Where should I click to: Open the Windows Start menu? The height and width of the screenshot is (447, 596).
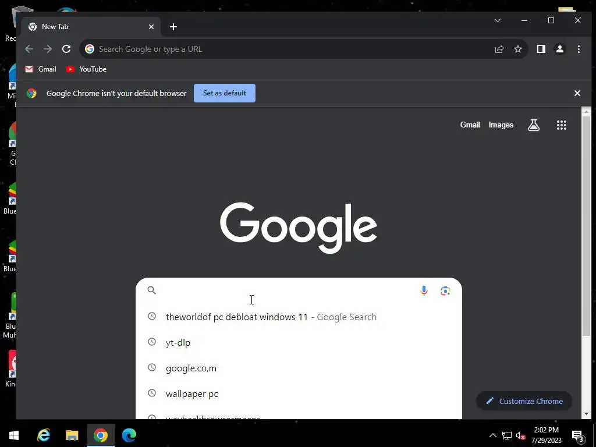click(14, 435)
